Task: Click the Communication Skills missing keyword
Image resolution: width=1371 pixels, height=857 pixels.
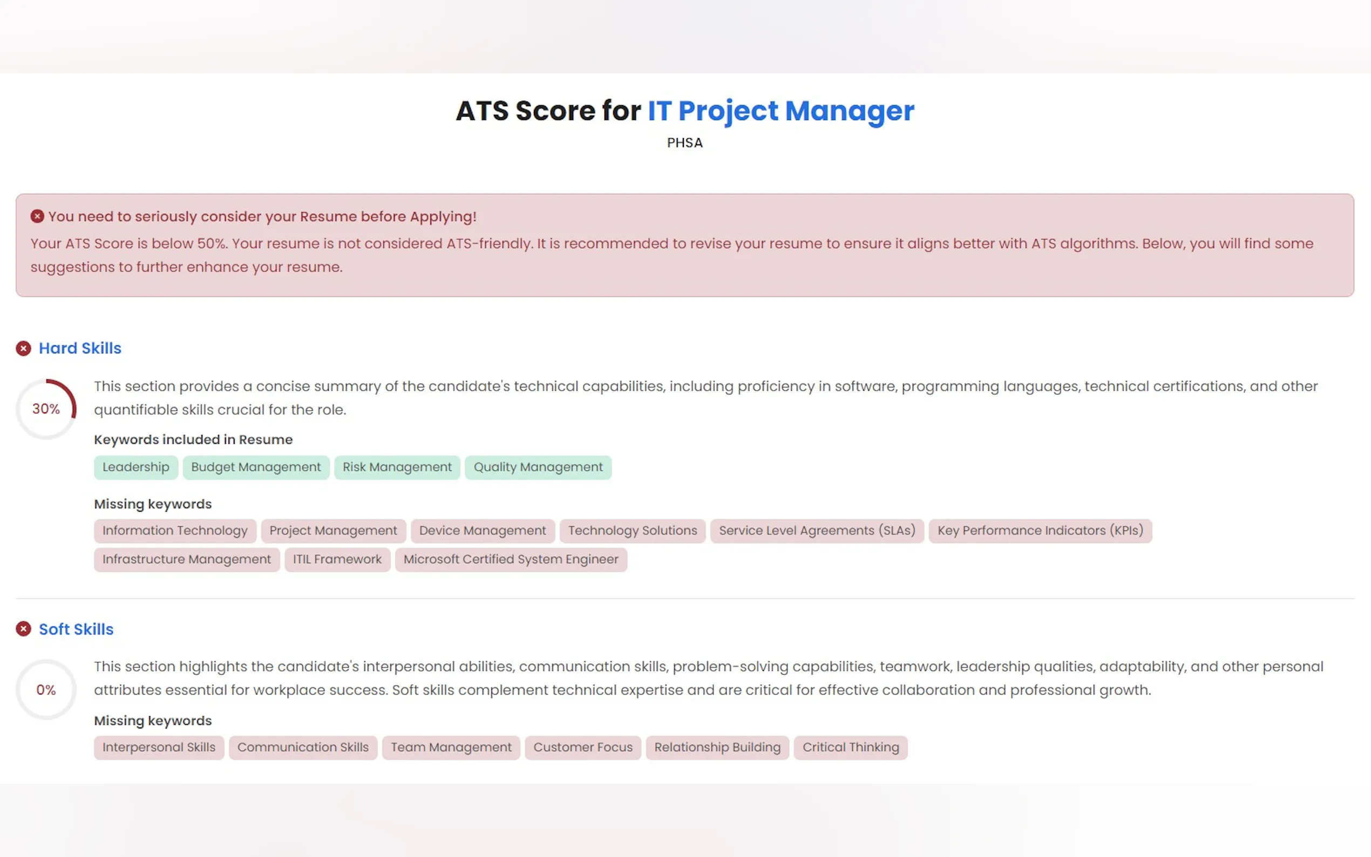Action: point(303,747)
